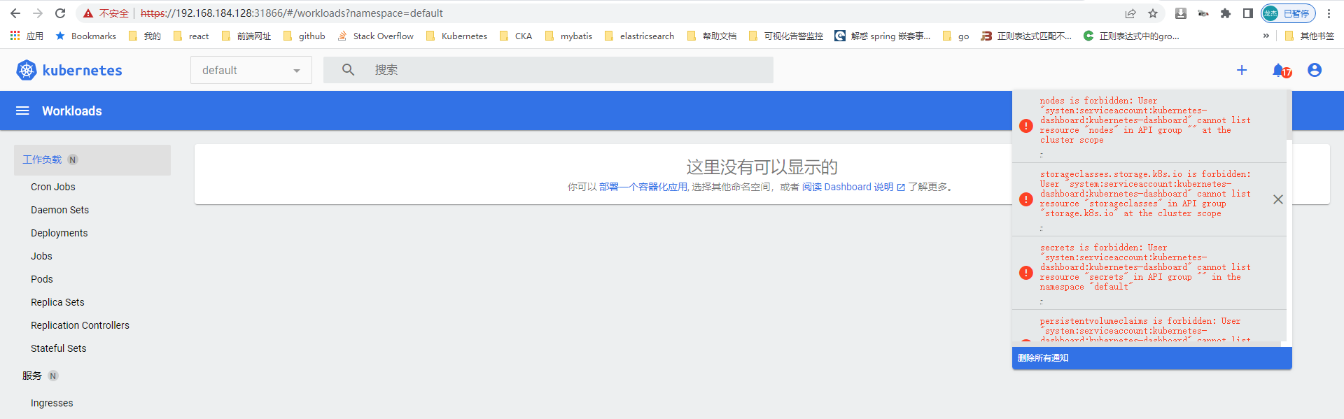Screen dimensions: 1344x419
Task: Open the 我的 bookmark folder
Action: coord(145,36)
